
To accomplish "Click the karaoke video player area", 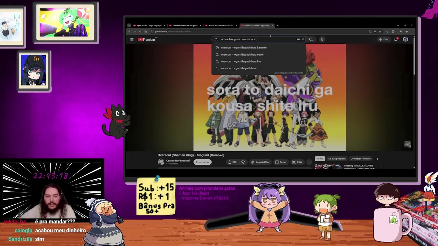I will pos(270,97).
